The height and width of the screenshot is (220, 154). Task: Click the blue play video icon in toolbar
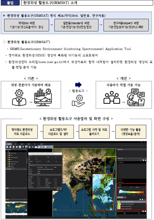tap(32, 147)
